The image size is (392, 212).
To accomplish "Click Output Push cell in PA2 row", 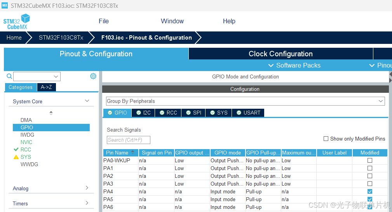I will (x=228, y=176).
